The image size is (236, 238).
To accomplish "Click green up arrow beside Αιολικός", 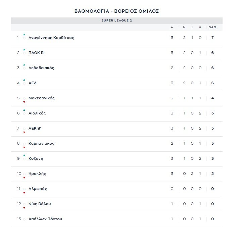I will pos(24,110).
